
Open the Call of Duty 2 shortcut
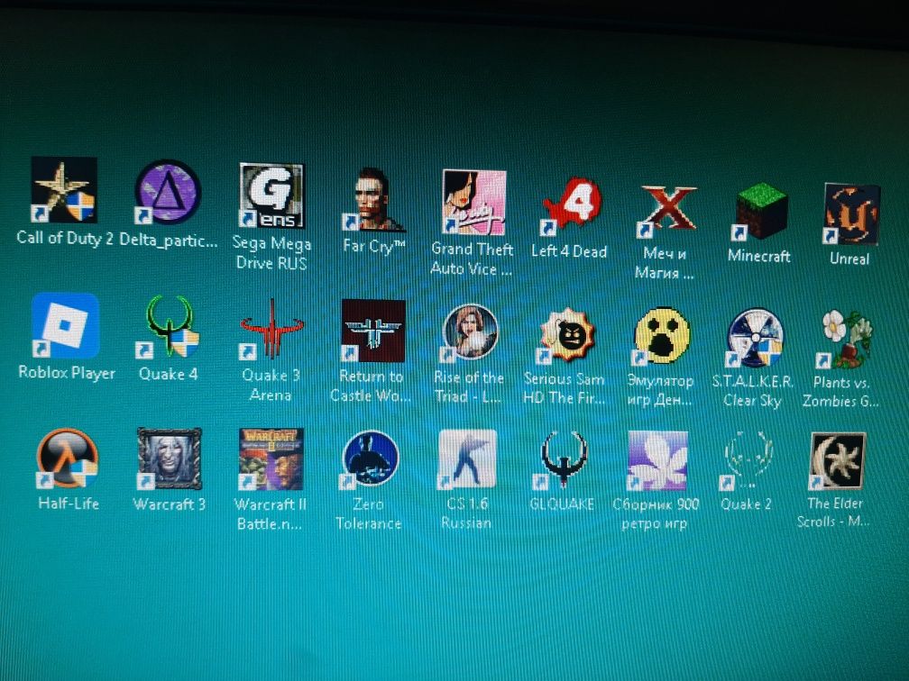[64, 190]
